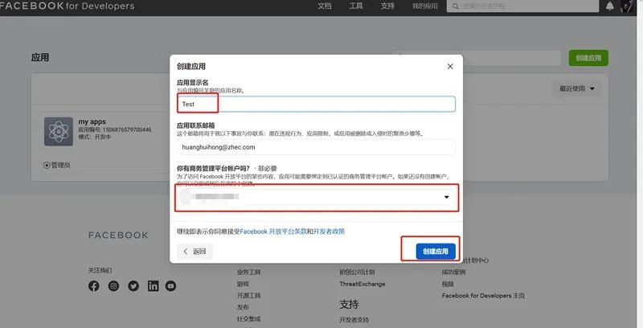Click the FACEBOOK for Developers header logo
The image size is (643, 328).
coord(68,6)
